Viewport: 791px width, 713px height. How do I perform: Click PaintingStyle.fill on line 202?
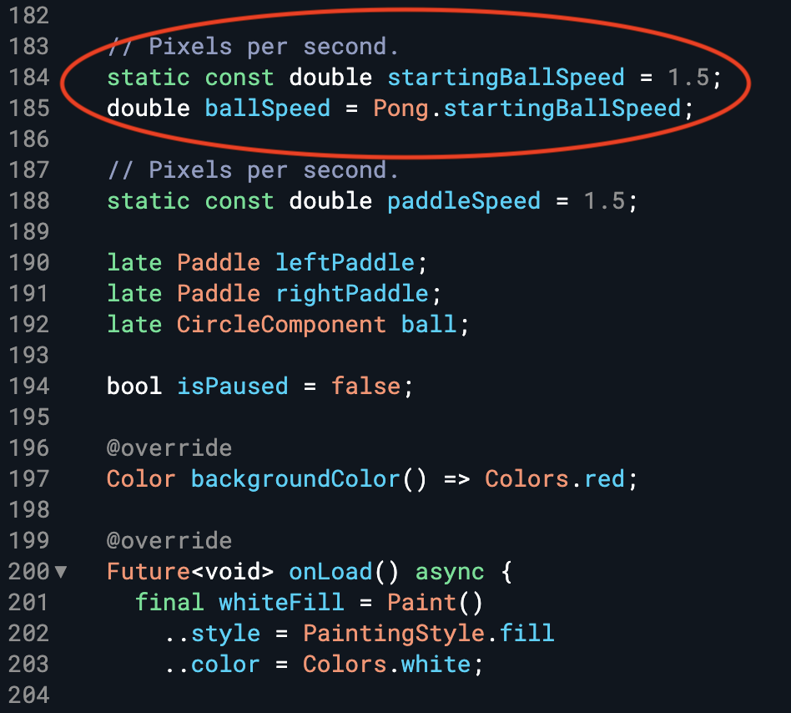428,634
